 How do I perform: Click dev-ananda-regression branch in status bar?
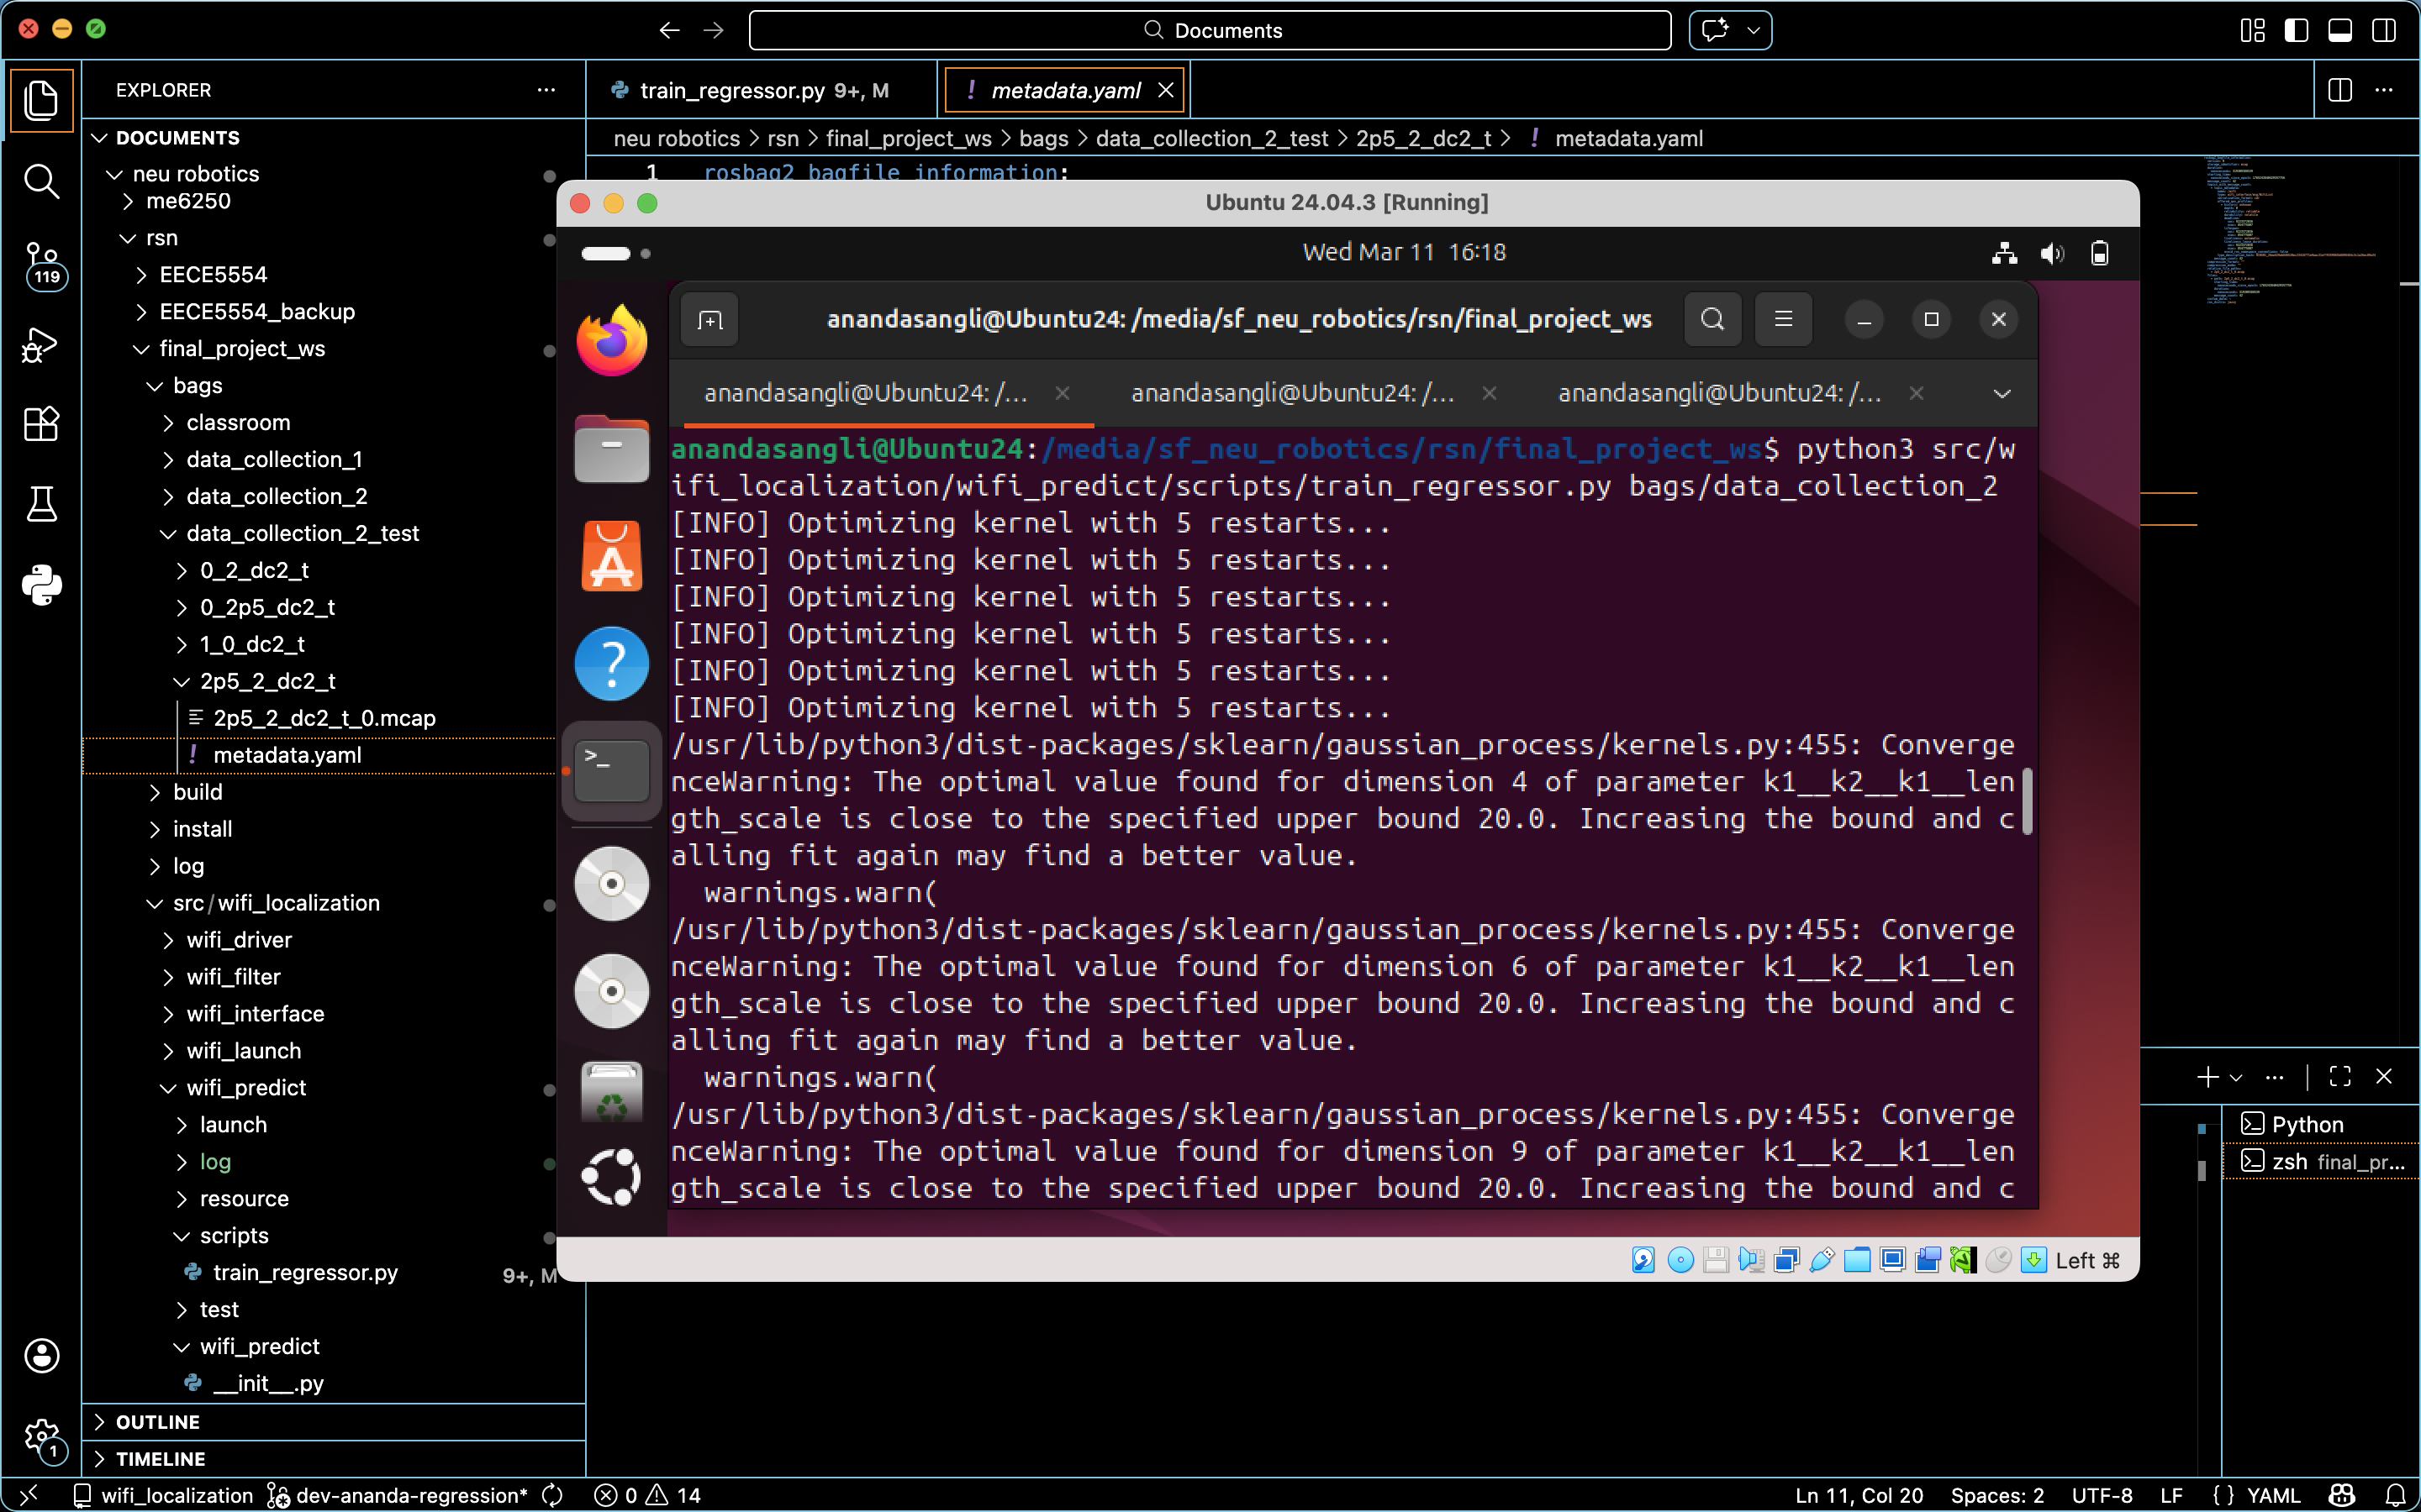[410, 1495]
